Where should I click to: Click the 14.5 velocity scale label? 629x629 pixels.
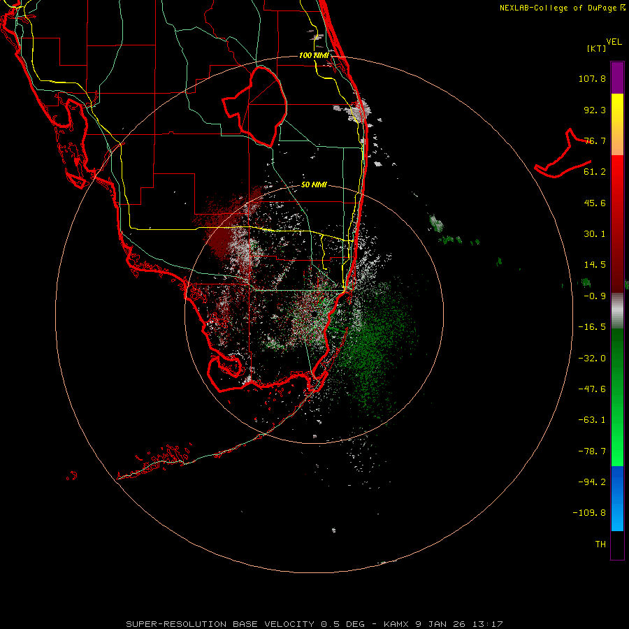595,265
